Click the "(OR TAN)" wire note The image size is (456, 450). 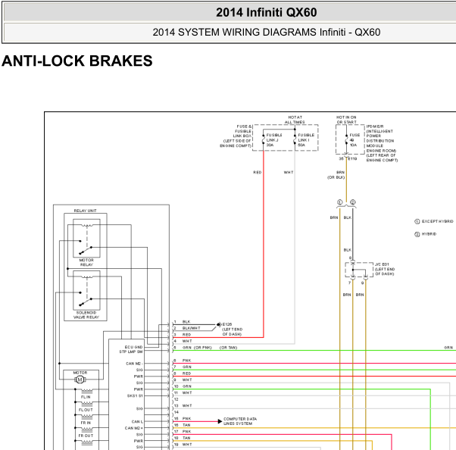click(228, 348)
